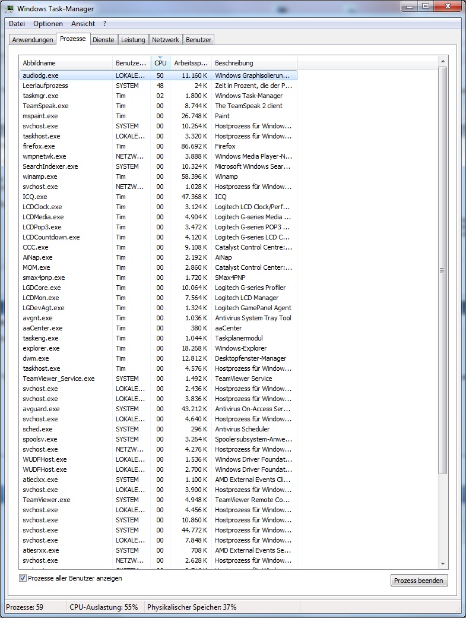Viewport: 466px width, 618px height.
Task: Click 'CPU-Auslastung: 55%' in status bar
Action: point(104,607)
